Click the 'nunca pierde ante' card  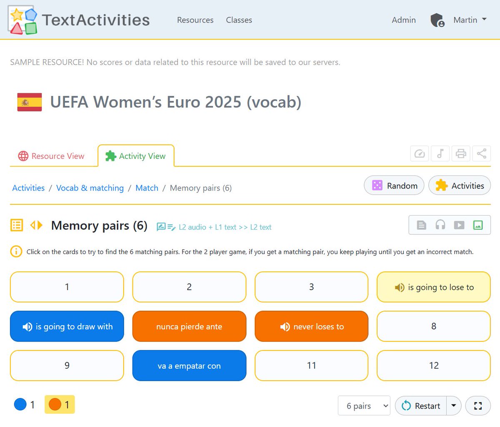click(x=189, y=326)
